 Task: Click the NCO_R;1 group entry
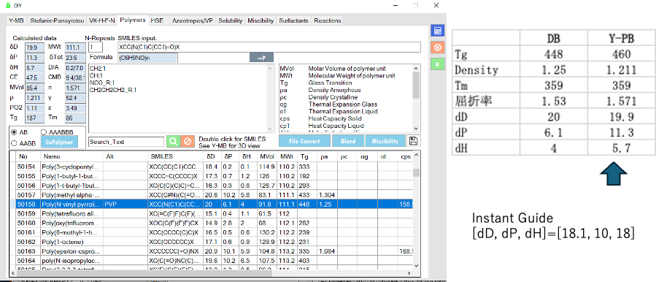[101, 83]
